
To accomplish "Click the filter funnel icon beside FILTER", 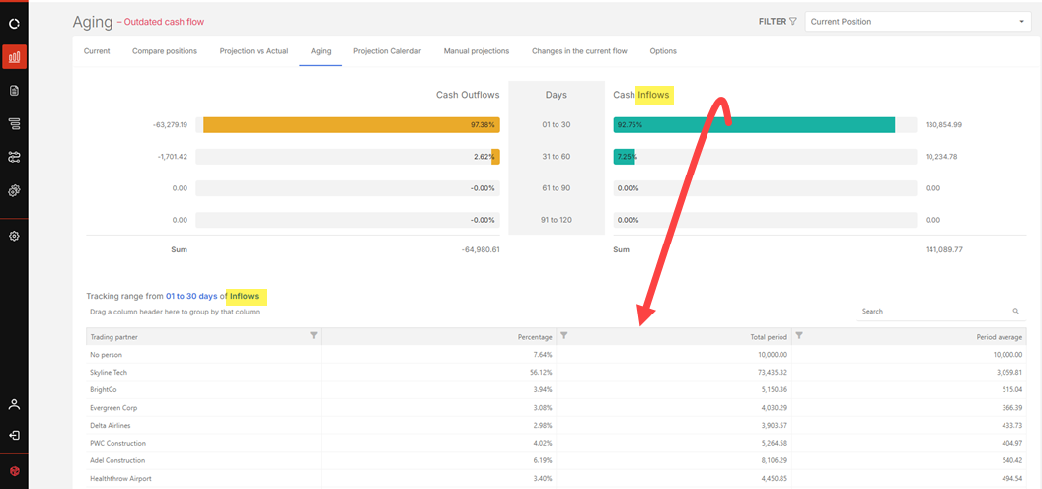I will click(x=793, y=21).
